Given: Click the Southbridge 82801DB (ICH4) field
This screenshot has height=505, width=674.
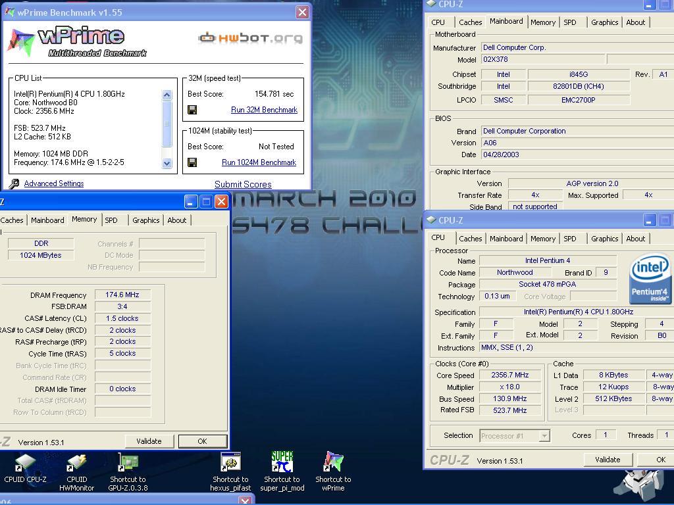Looking at the screenshot, I should tap(579, 86).
